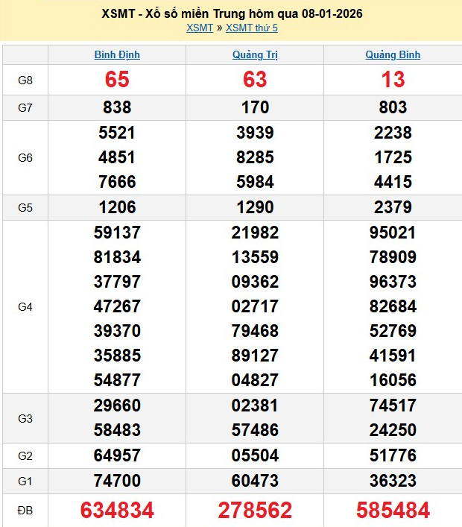Image resolution: width=462 pixels, height=527 pixels.
Task: Click the G1 number 74700
Action: click(117, 482)
